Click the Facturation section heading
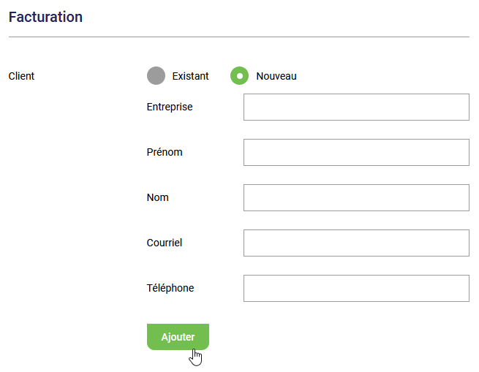The height and width of the screenshot is (372, 479). pos(45,17)
